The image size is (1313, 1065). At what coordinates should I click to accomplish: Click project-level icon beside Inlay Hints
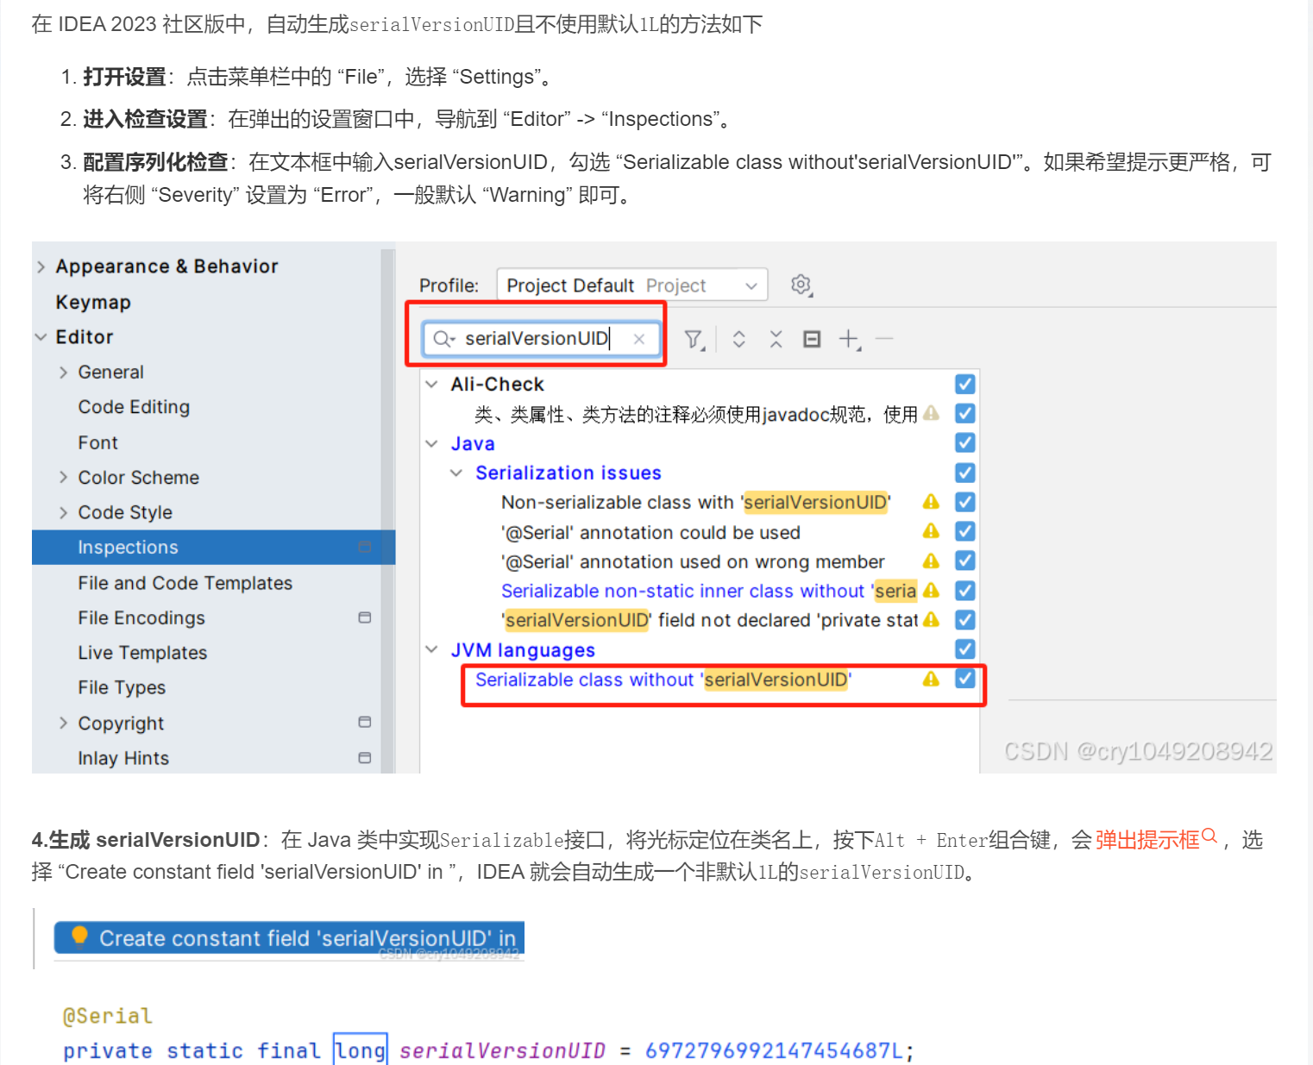click(365, 758)
